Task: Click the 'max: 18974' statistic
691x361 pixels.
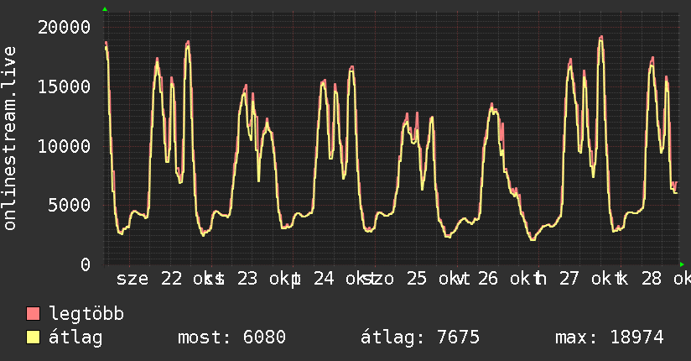Action: [610, 337]
